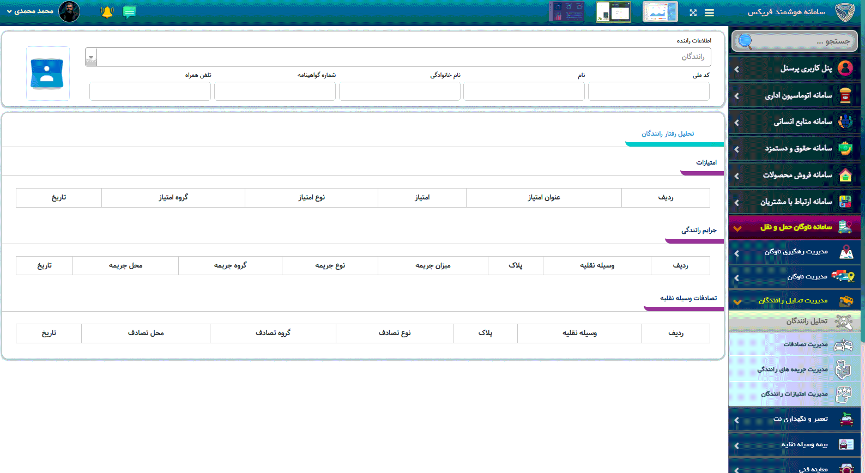Click the yellow notification bell icon
Screen dimensions: 865x473
107,12
